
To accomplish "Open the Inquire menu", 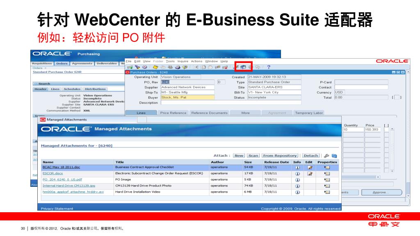I will tap(183, 61).
